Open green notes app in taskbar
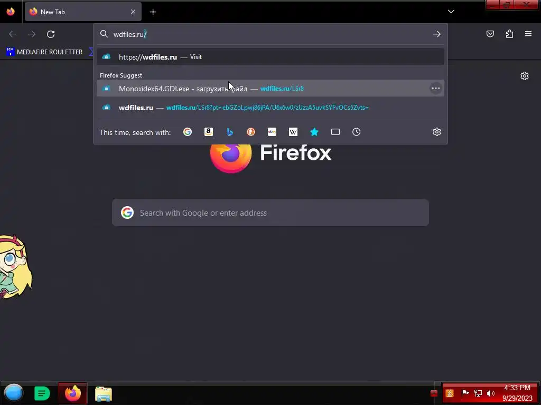The width and height of the screenshot is (541, 405). [x=42, y=393]
